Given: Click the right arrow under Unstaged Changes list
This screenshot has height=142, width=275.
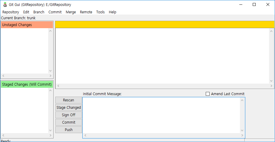Looking at the screenshot, I should [x=51, y=76].
